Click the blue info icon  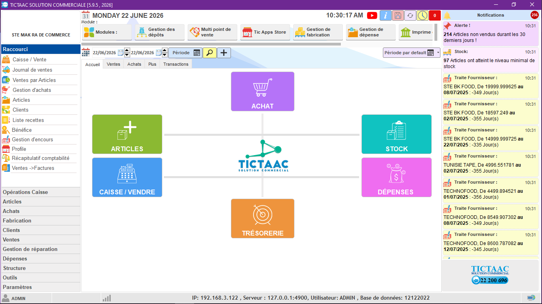pyautogui.click(x=386, y=15)
